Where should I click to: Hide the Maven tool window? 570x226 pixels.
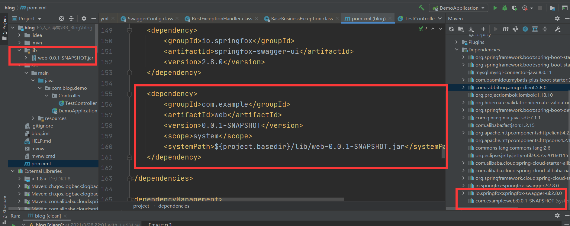[567, 18]
